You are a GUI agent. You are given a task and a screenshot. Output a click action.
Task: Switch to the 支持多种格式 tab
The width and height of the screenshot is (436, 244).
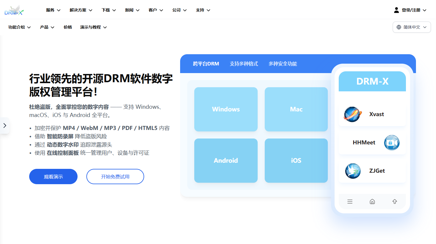[244, 64]
